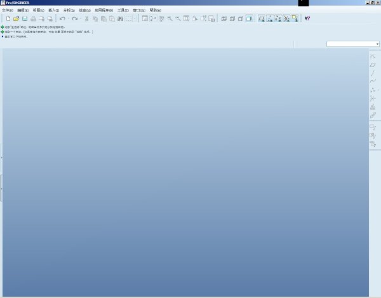Select the Datum Axis tool in right toolbar
This screenshot has height=298, width=381.
[x=373, y=73]
